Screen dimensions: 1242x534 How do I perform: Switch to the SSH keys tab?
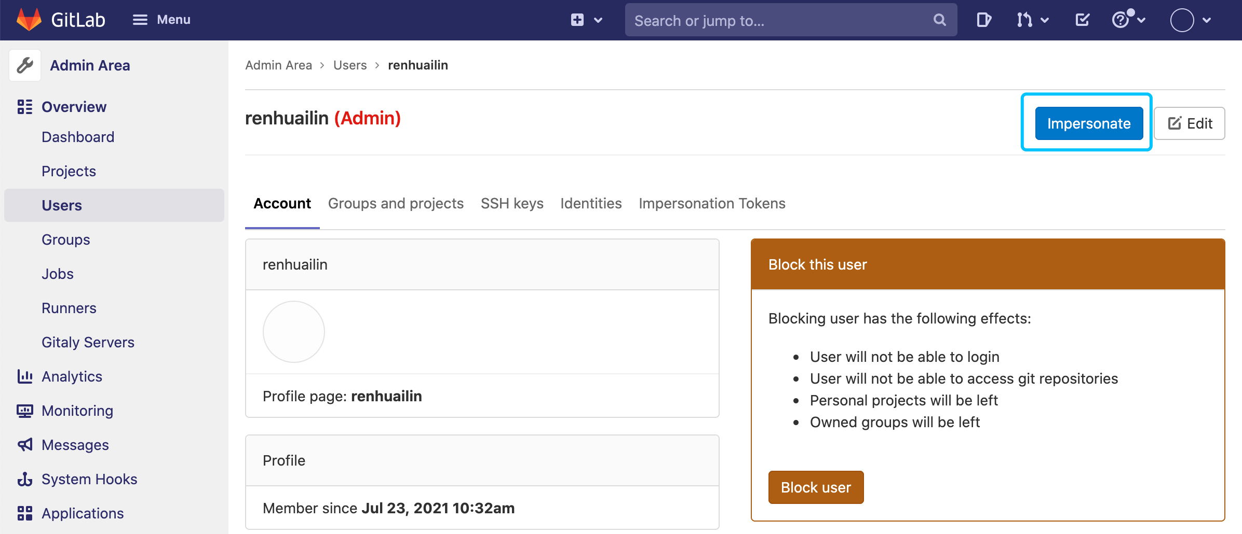(x=512, y=203)
